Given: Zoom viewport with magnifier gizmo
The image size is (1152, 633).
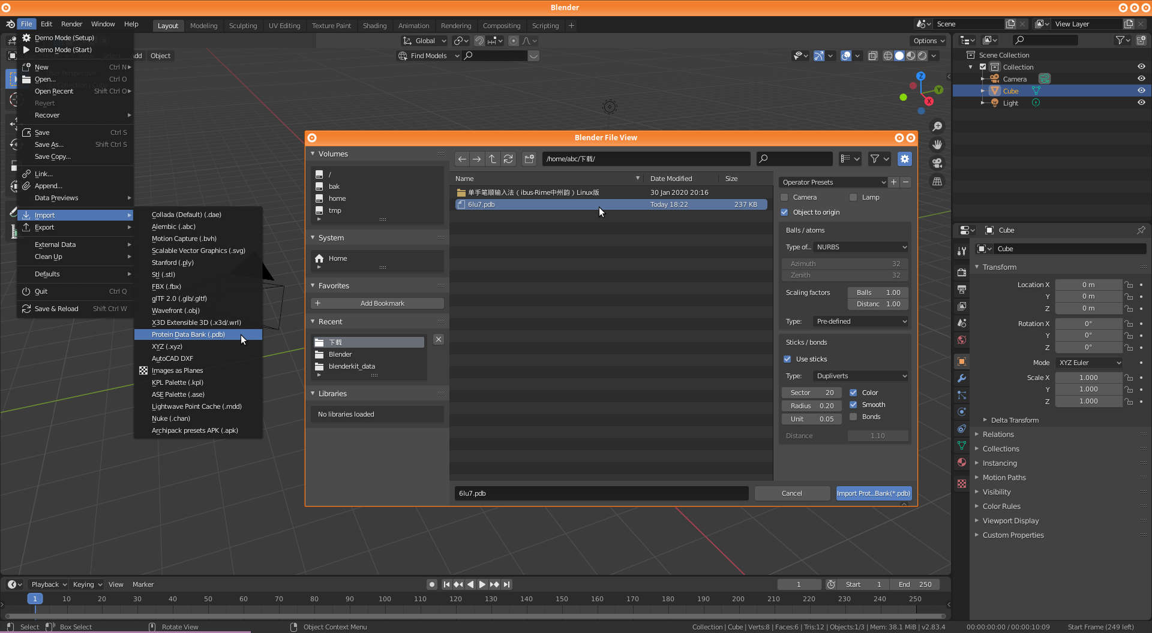Looking at the screenshot, I should (x=937, y=126).
